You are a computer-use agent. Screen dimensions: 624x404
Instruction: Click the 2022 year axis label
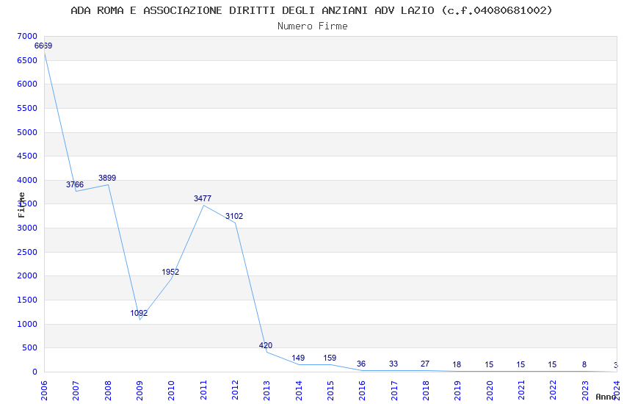554,391
